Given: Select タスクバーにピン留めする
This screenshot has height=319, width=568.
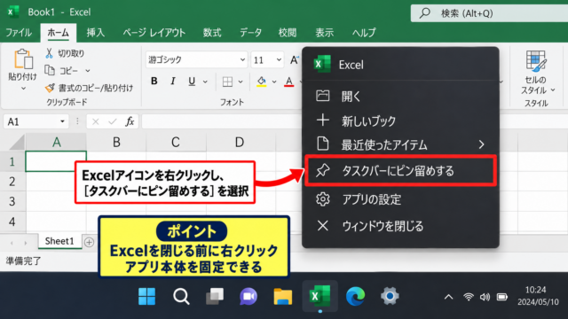Looking at the screenshot, I should click(x=400, y=170).
